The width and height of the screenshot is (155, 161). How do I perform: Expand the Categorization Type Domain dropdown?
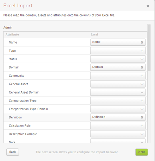pos(118,109)
